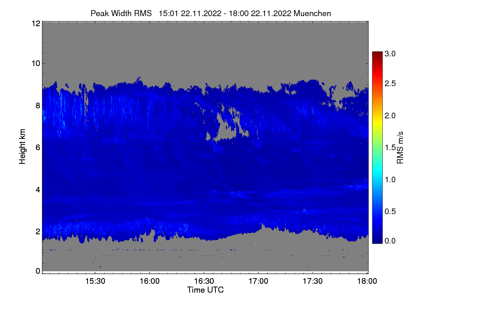484x322 pixels.
Task: Click the 'Time UTC' x-axis label
Action: (x=205, y=290)
